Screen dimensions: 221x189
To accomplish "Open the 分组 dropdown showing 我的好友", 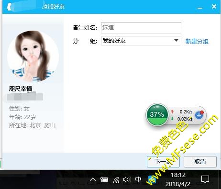I will (x=141, y=41).
